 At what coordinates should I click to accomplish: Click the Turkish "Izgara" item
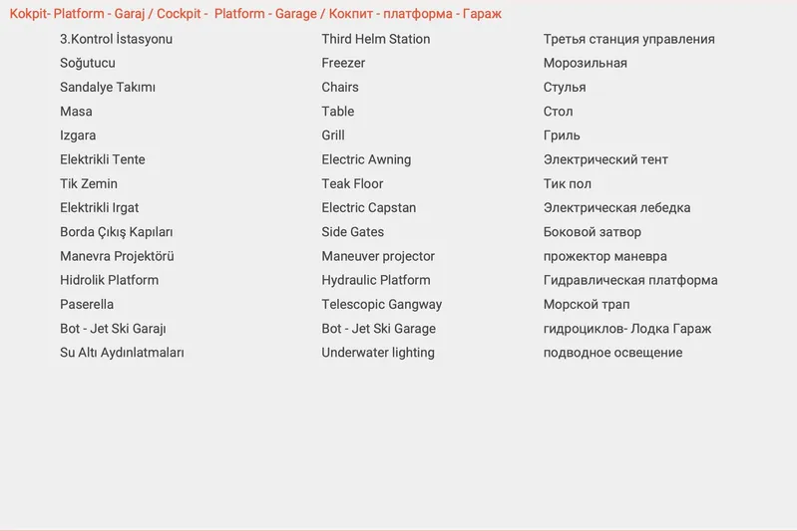(x=78, y=135)
